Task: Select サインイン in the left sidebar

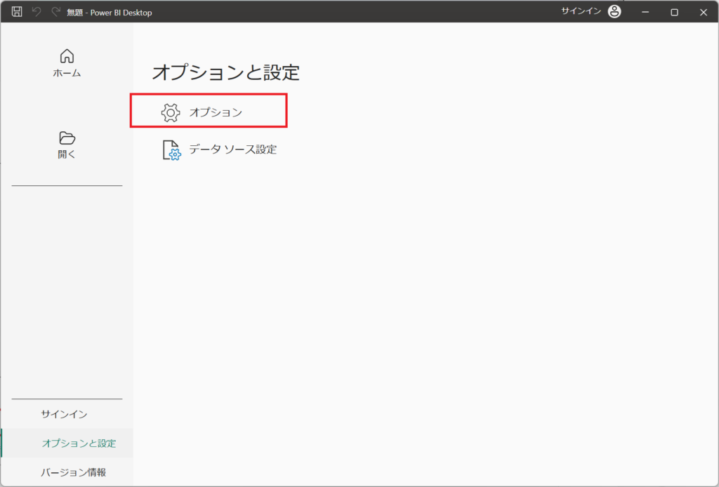Action: click(x=64, y=414)
